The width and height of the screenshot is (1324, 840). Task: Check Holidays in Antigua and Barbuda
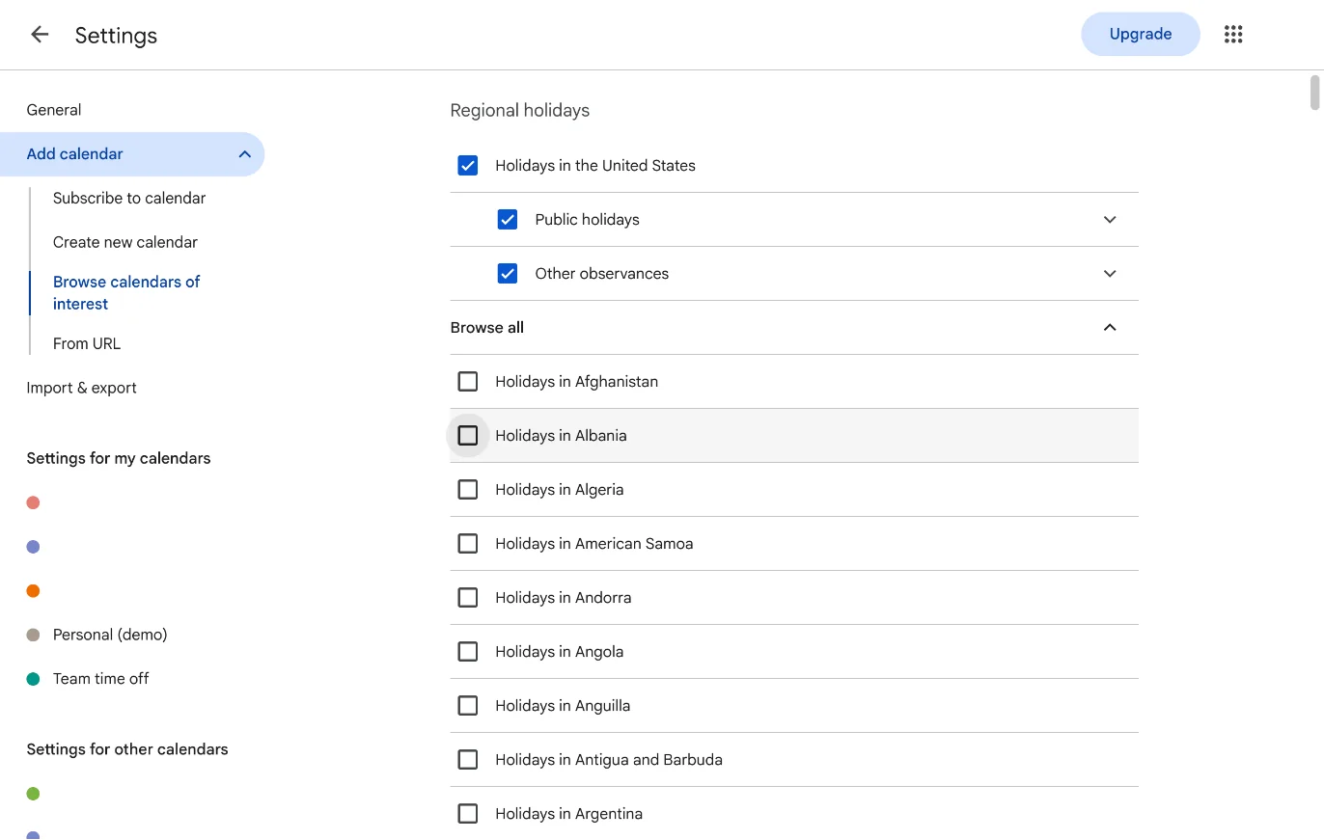click(468, 760)
